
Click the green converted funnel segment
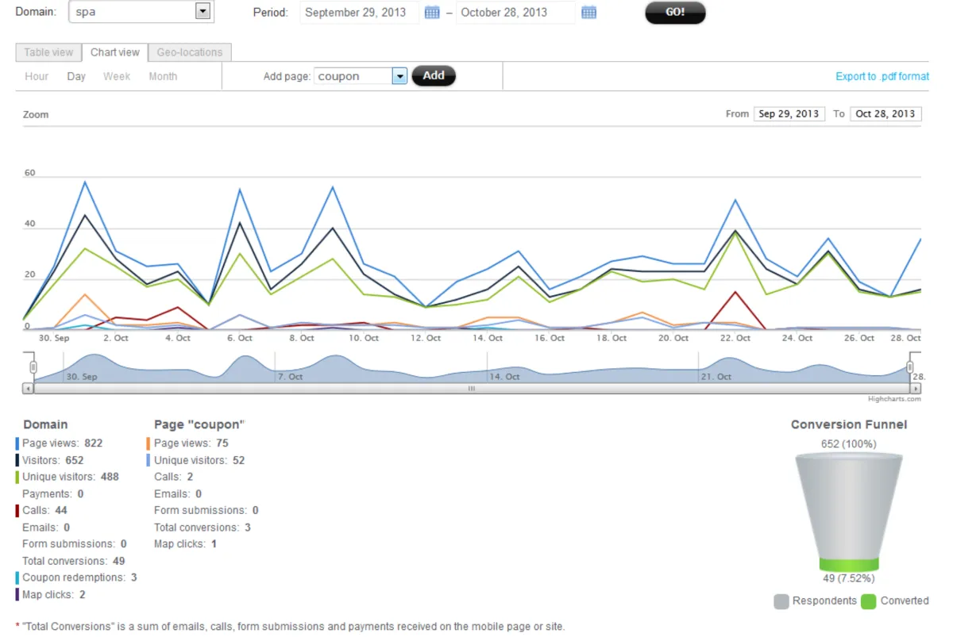849,565
